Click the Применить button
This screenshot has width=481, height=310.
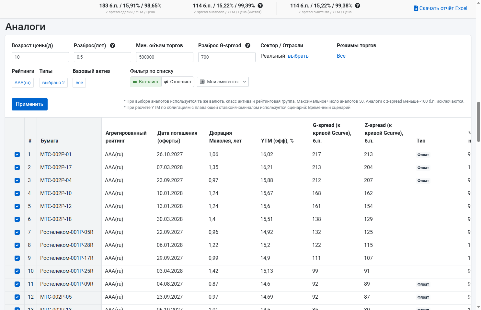pyautogui.click(x=29, y=104)
